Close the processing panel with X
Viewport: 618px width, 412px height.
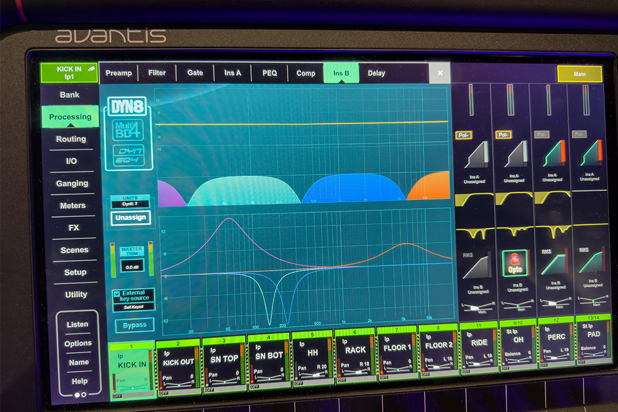point(440,73)
